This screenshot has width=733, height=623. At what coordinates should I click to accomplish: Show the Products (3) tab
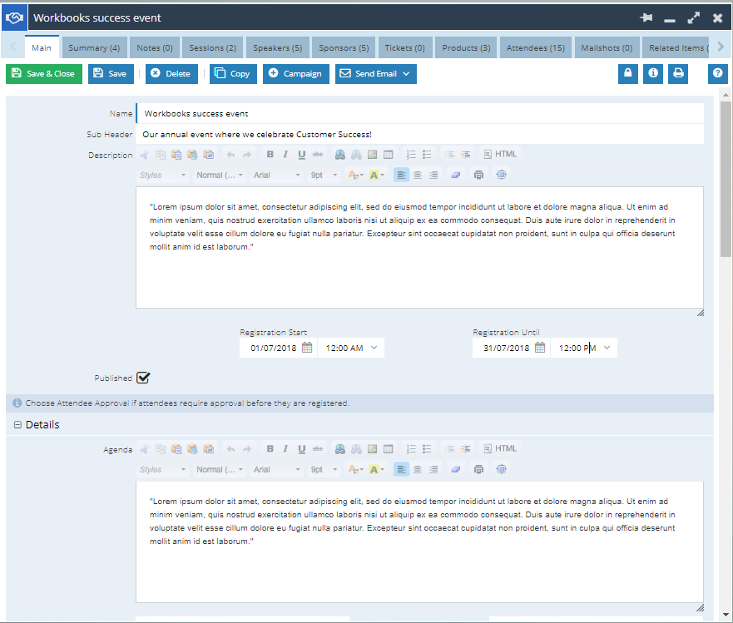(466, 47)
